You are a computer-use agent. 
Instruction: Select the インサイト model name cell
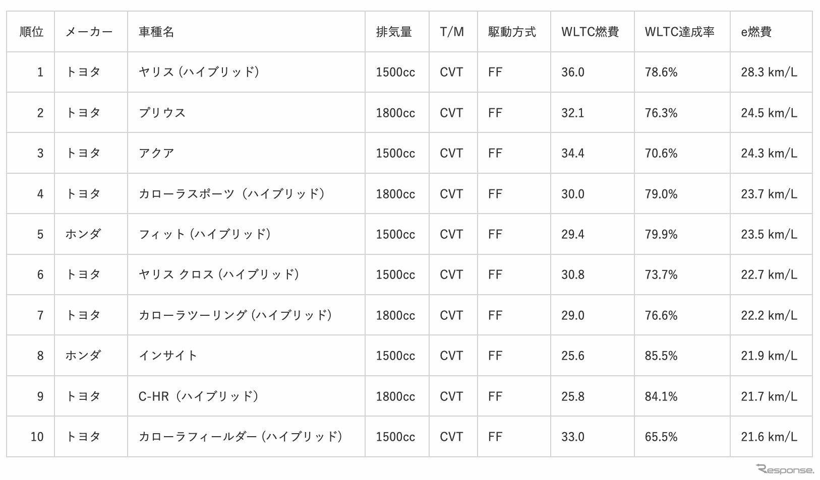(168, 356)
